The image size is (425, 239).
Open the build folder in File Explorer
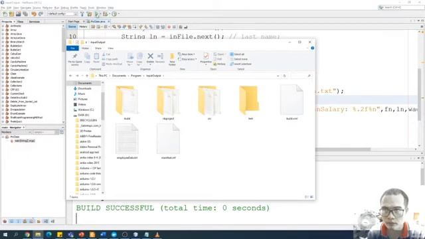(127, 103)
